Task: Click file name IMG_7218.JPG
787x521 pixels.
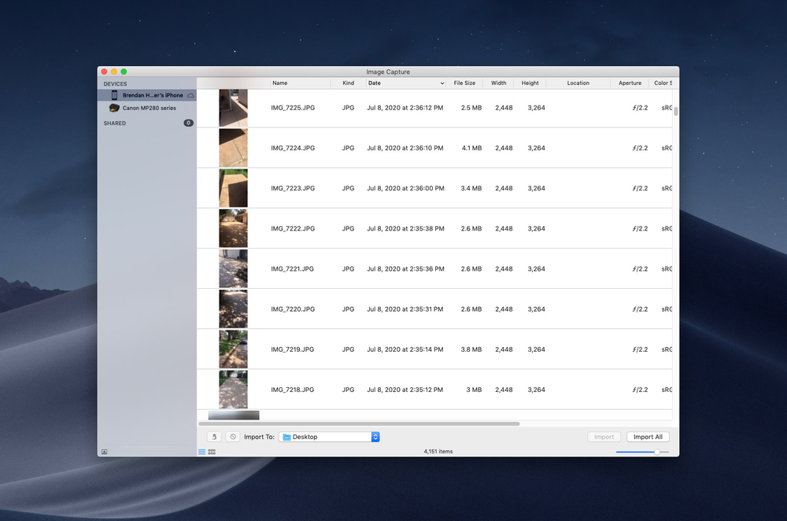Action: (293, 390)
